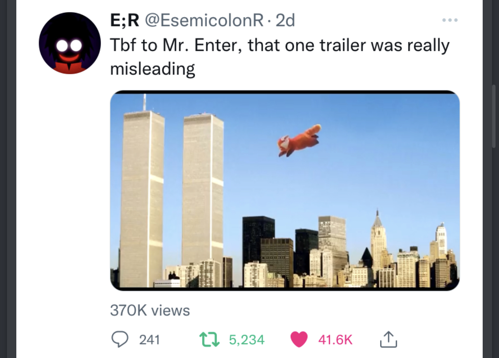Click the E;R display name
This screenshot has width=499, height=358.
pyautogui.click(x=125, y=21)
